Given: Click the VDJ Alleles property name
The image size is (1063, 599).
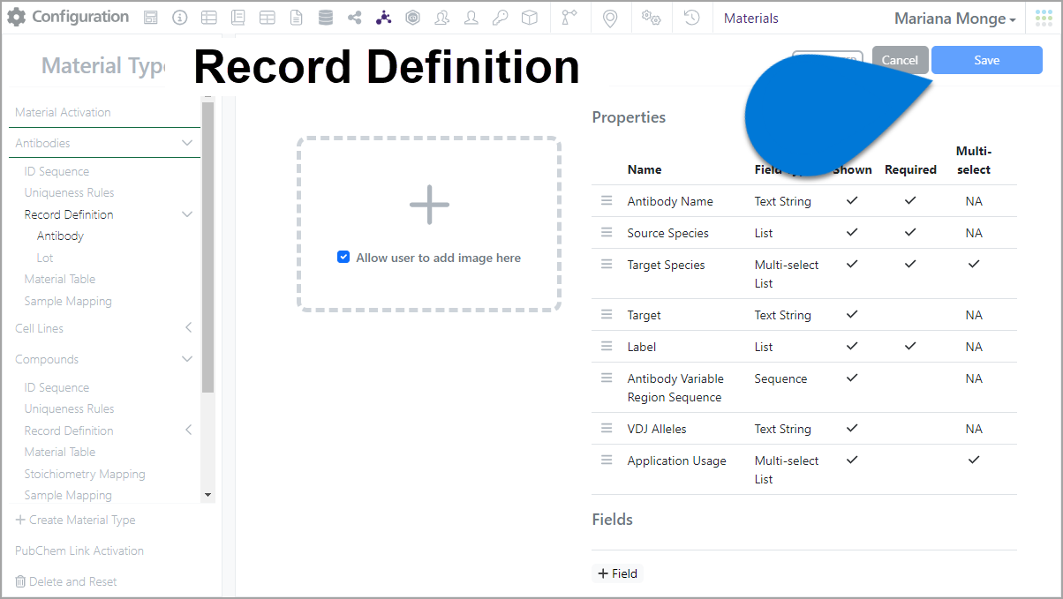Looking at the screenshot, I should click(657, 429).
